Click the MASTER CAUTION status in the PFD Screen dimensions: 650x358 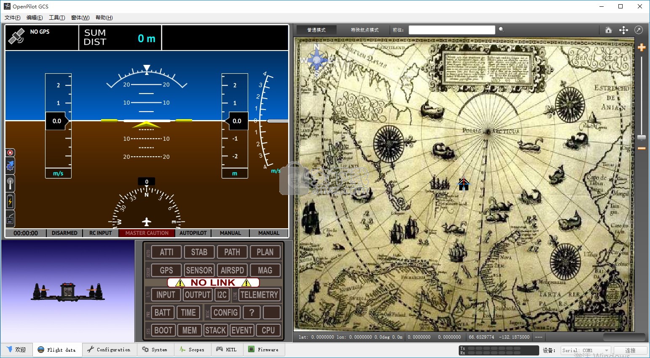point(147,233)
